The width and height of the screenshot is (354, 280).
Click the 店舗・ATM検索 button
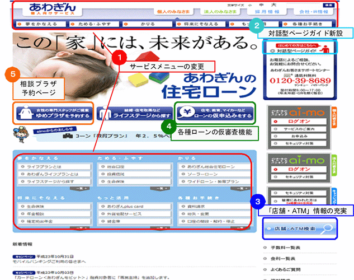point(300,228)
